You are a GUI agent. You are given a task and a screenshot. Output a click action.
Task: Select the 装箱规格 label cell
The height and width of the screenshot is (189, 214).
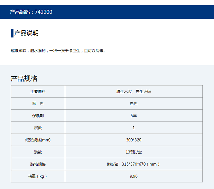click(38, 164)
